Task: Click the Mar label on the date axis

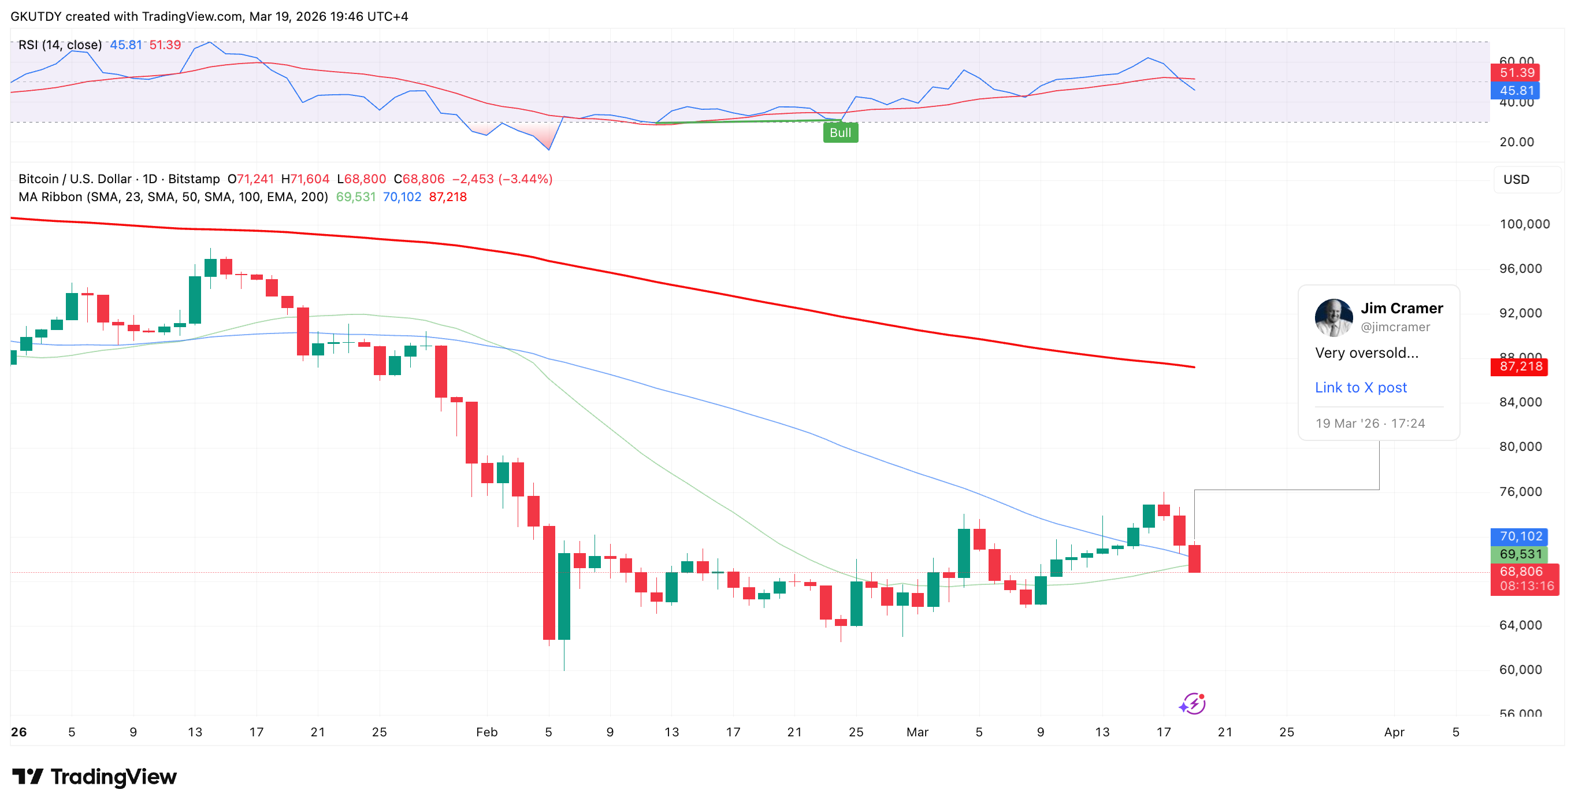Action: 917,732
